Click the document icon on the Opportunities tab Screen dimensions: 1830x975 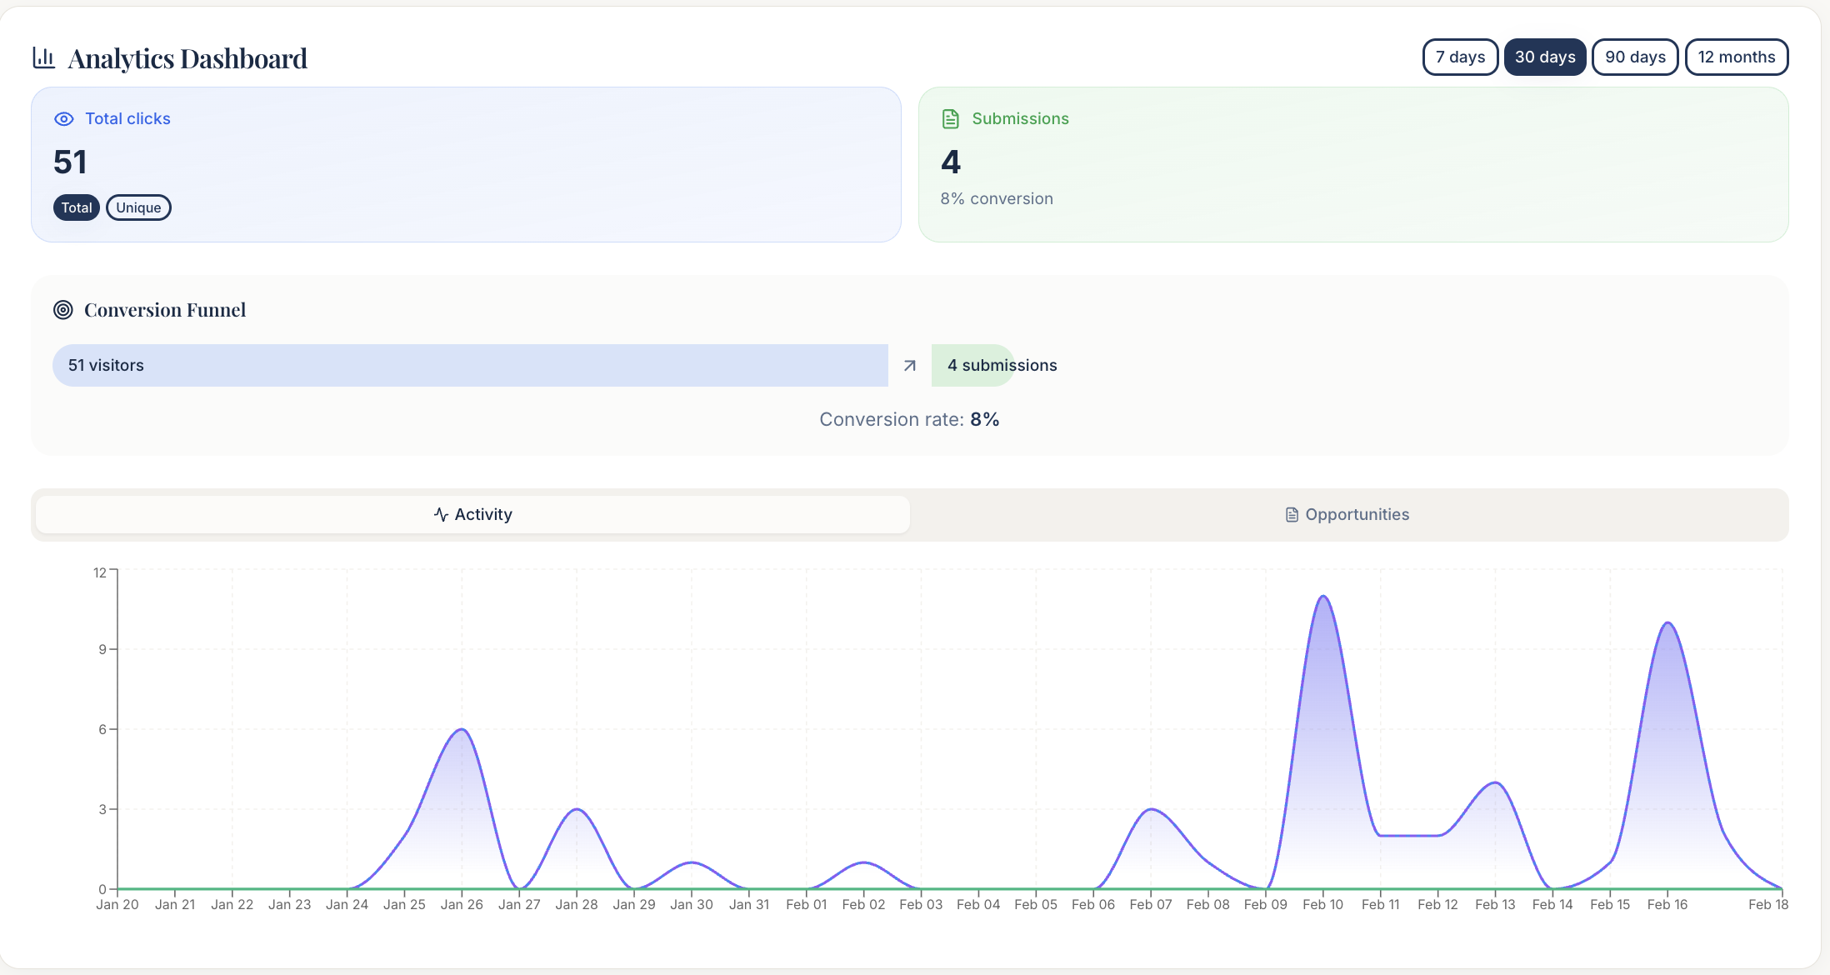[1292, 514]
